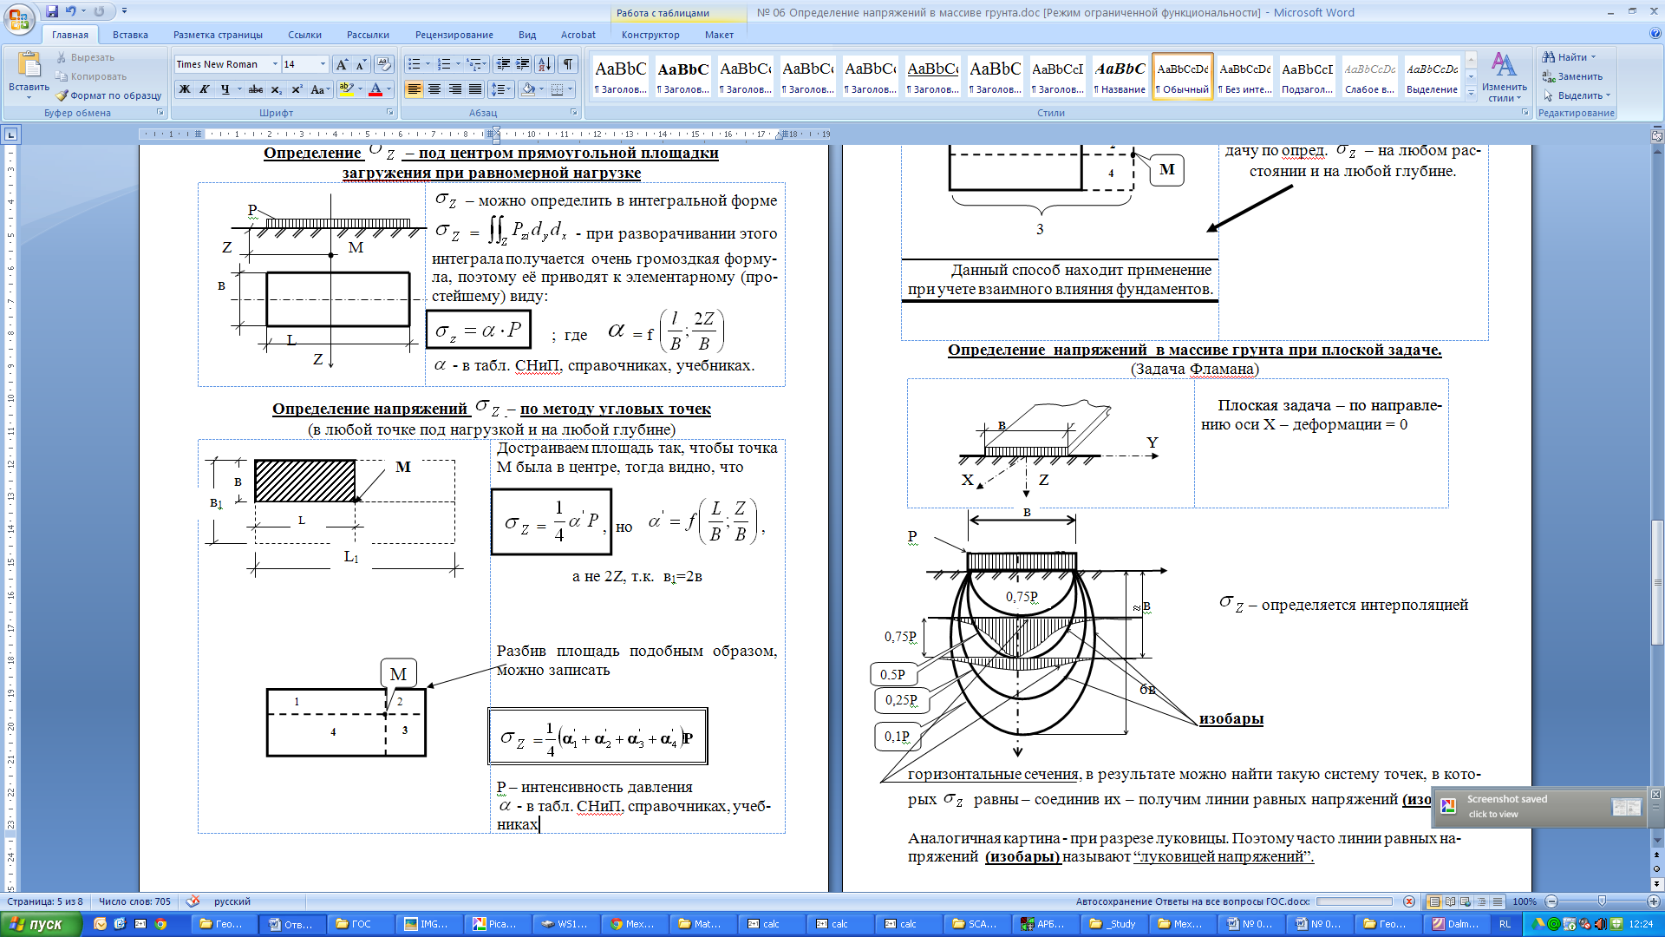Select Обычный style in gallery
The width and height of the screenshot is (1665, 937).
point(1183,76)
